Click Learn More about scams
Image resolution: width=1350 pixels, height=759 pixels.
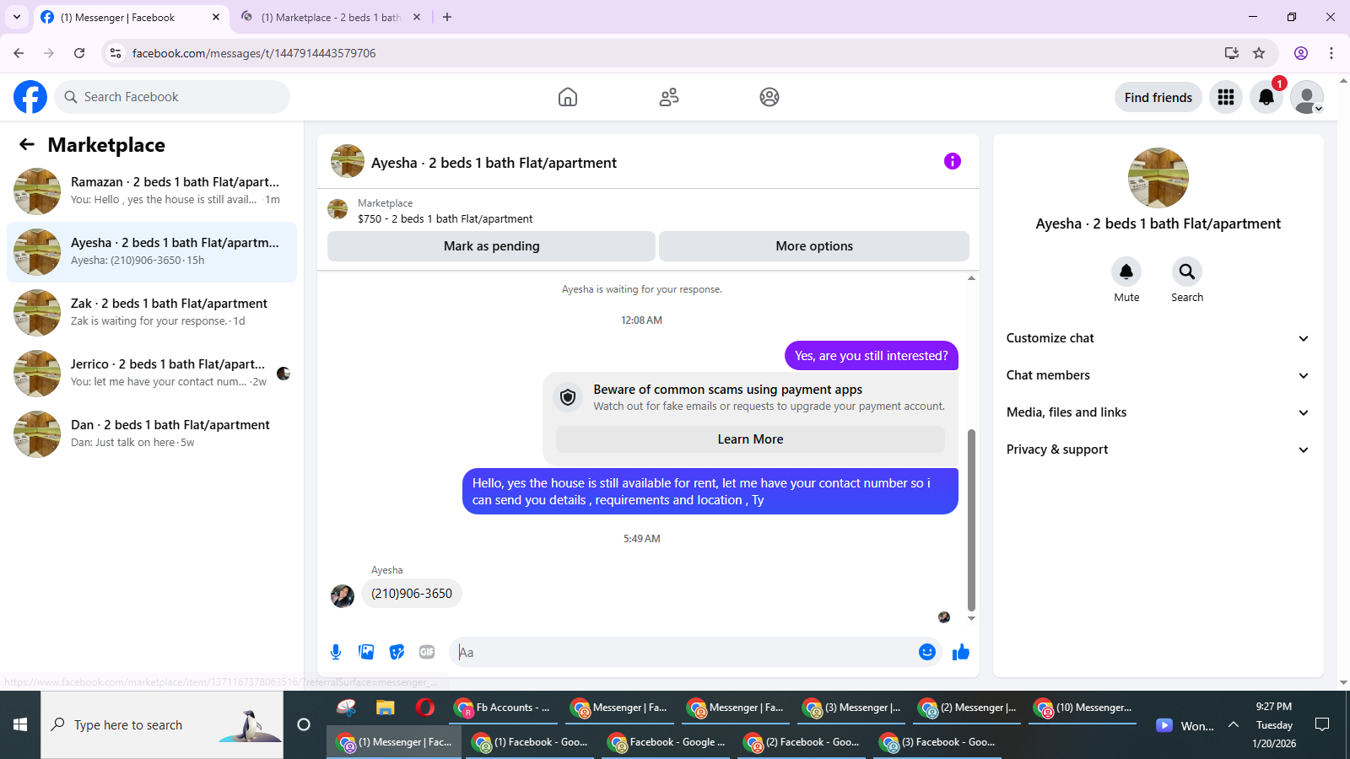[750, 439]
